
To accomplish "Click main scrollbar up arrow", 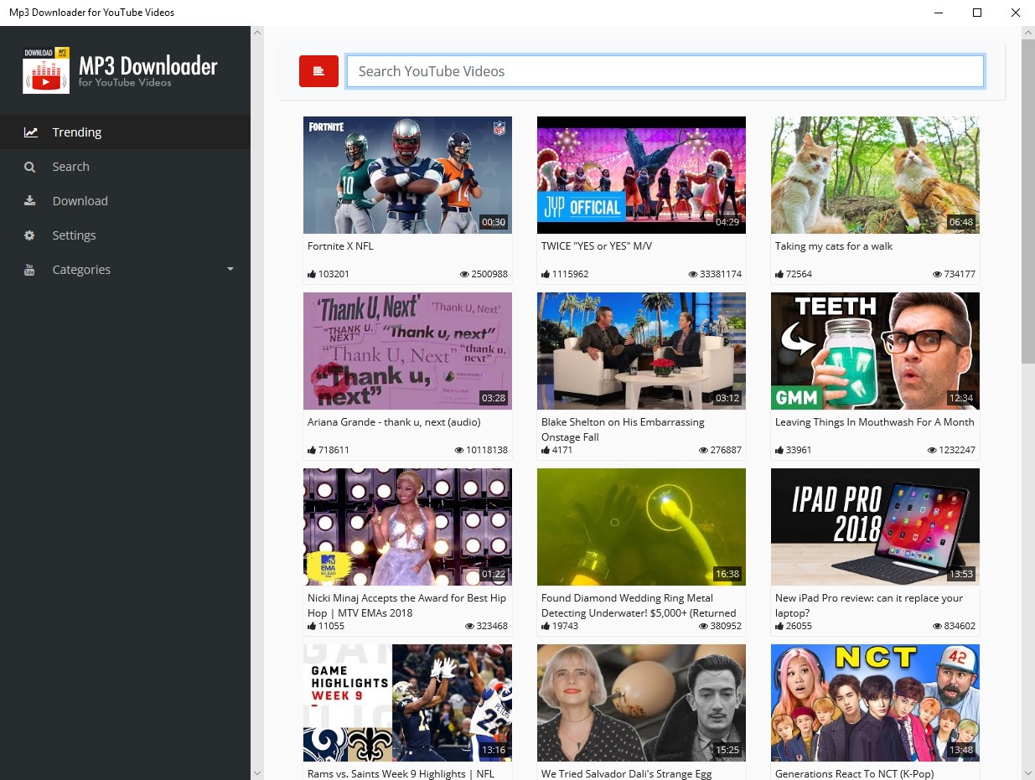I will [1028, 33].
